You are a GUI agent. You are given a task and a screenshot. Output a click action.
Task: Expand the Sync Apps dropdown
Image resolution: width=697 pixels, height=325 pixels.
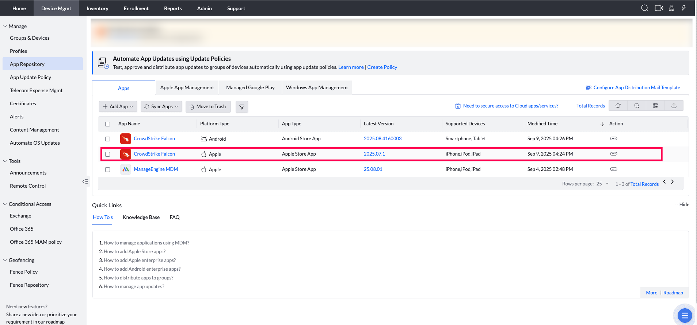point(161,106)
